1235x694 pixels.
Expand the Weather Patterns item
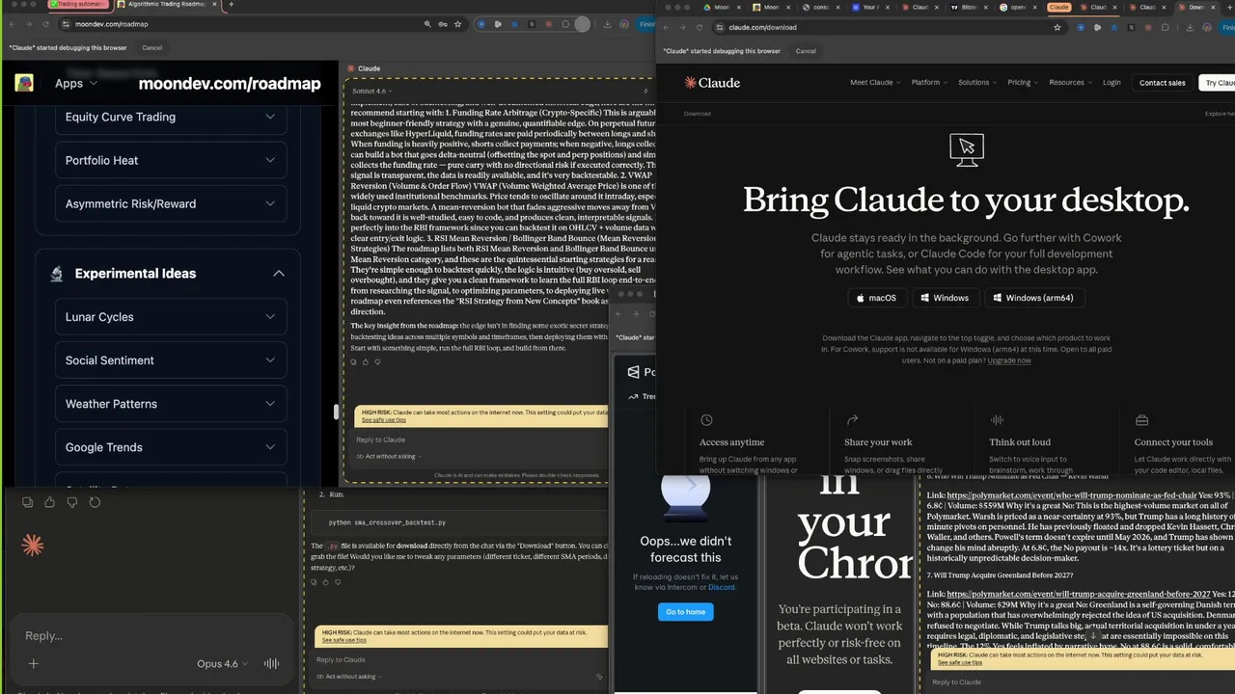[171, 404]
